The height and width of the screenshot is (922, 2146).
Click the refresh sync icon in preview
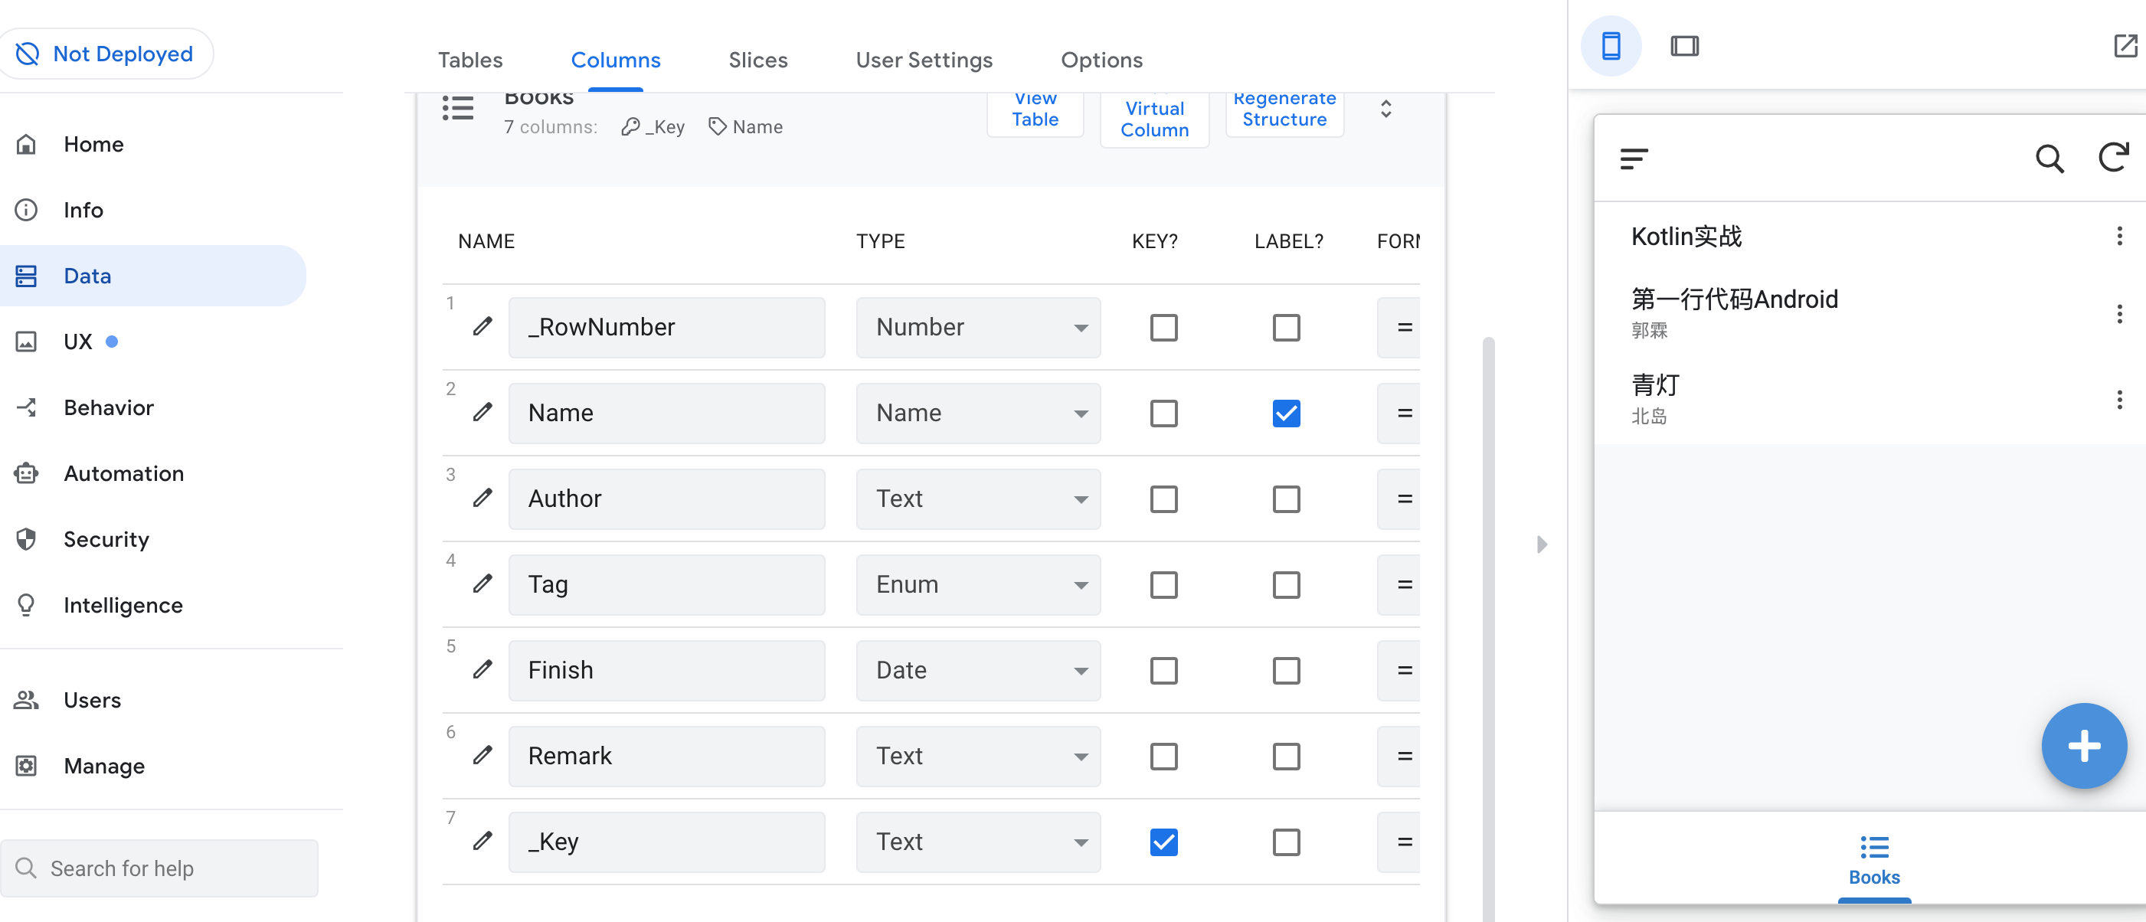point(2112,158)
